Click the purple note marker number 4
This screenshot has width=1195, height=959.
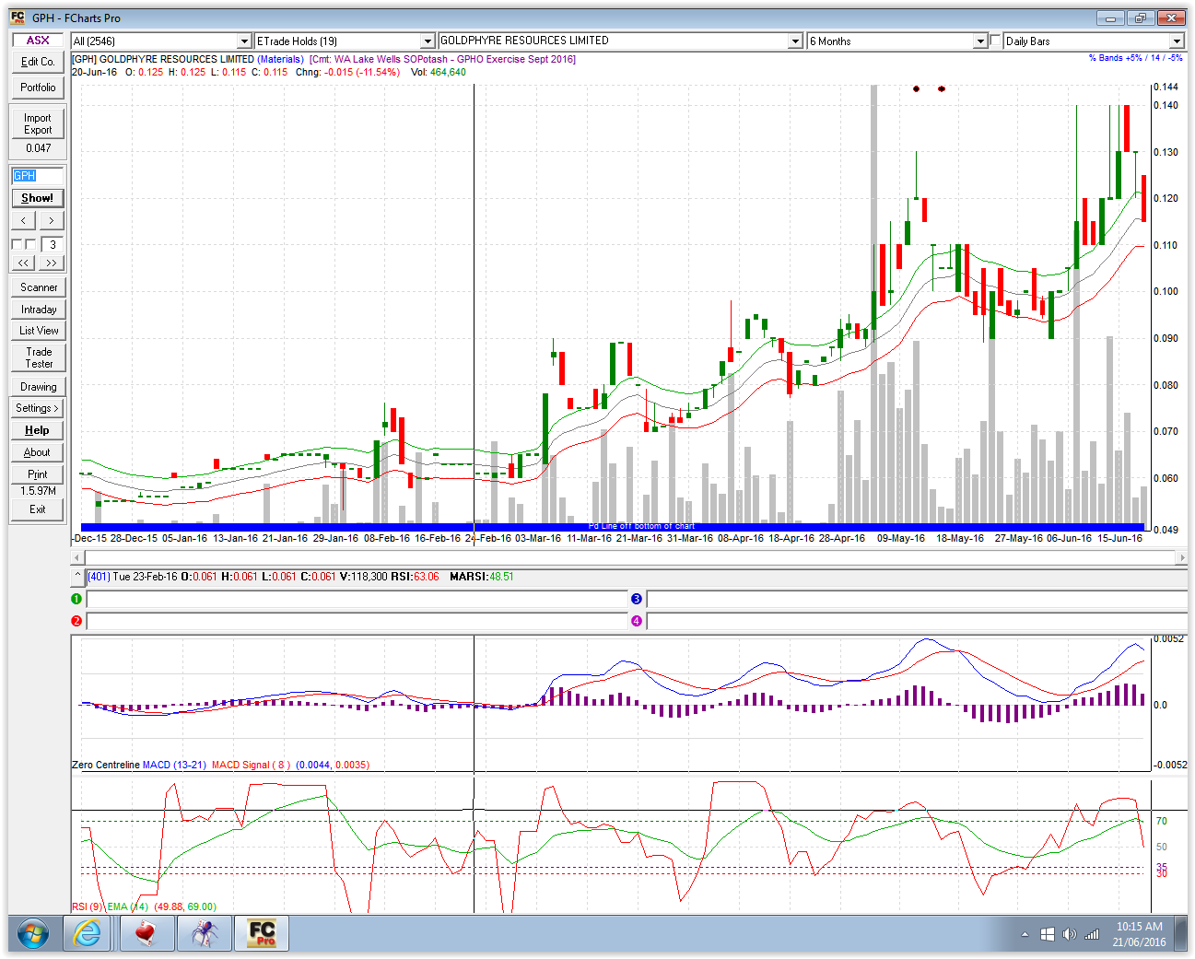point(637,621)
